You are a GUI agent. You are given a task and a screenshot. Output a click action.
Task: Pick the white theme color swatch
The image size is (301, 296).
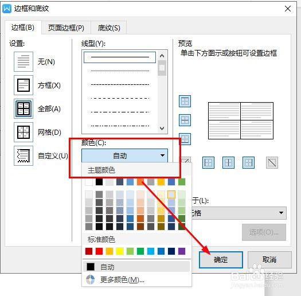pos(89,182)
